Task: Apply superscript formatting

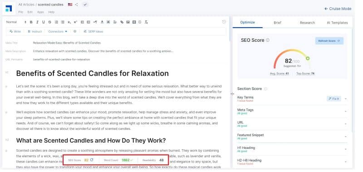Action: (x=75, y=22)
